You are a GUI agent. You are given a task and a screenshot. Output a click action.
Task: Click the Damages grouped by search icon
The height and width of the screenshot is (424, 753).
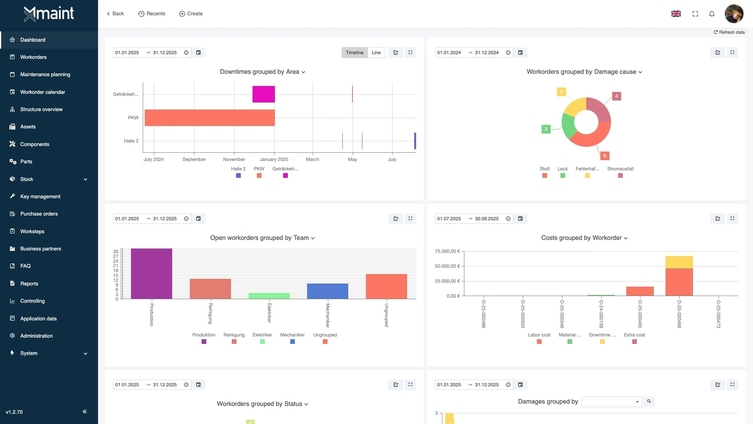(x=649, y=401)
